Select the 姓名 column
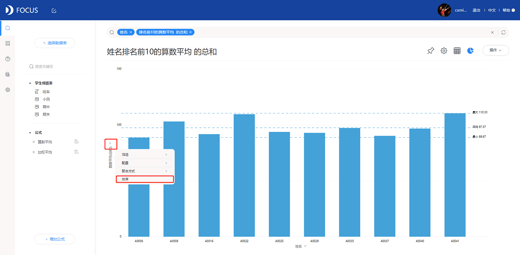Viewport: 520px width, 255px height. click(46, 92)
